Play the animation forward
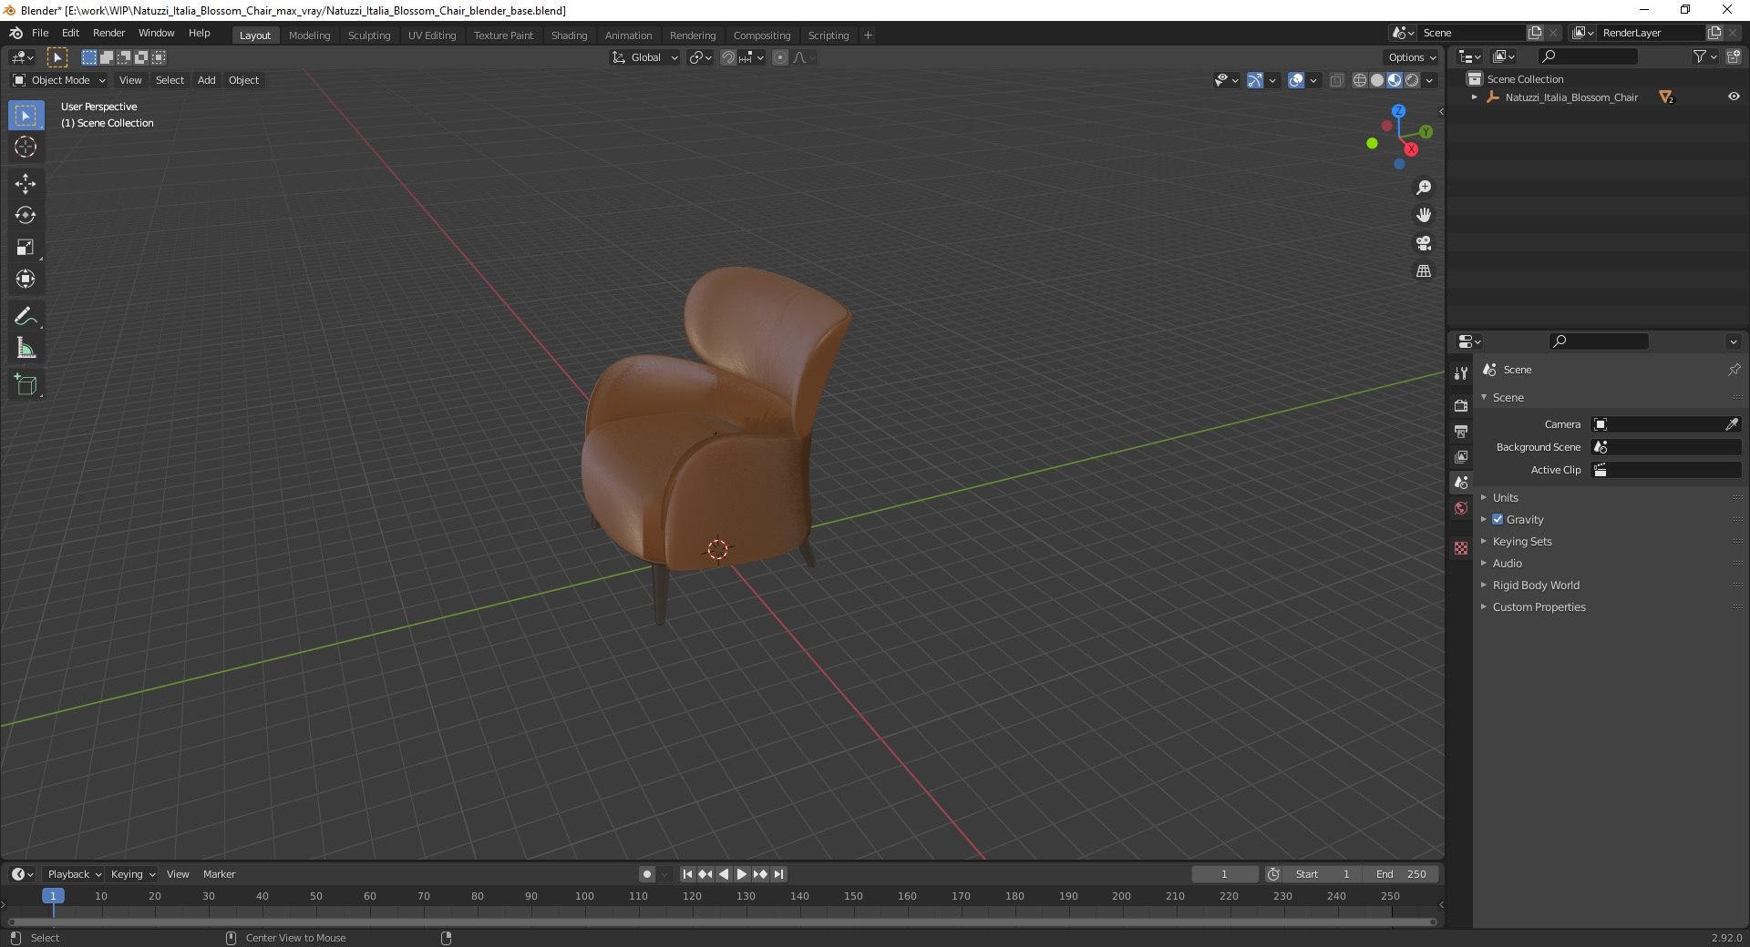The width and height of the screenshot is (1750, 947). tap(742, 874)
